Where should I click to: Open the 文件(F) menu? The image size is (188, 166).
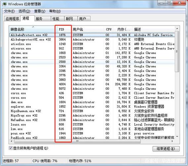[9, 11]
